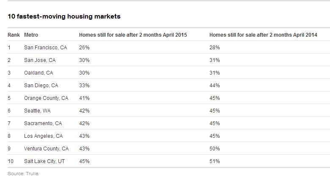Click San Diego's 44% 2014 value
The width and height of the screenshot is (330, 182).
tap(214, 86)
